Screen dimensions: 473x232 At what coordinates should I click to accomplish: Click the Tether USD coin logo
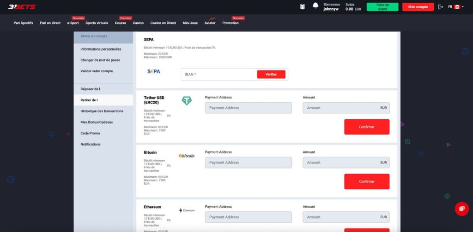(x=187, y=101)
